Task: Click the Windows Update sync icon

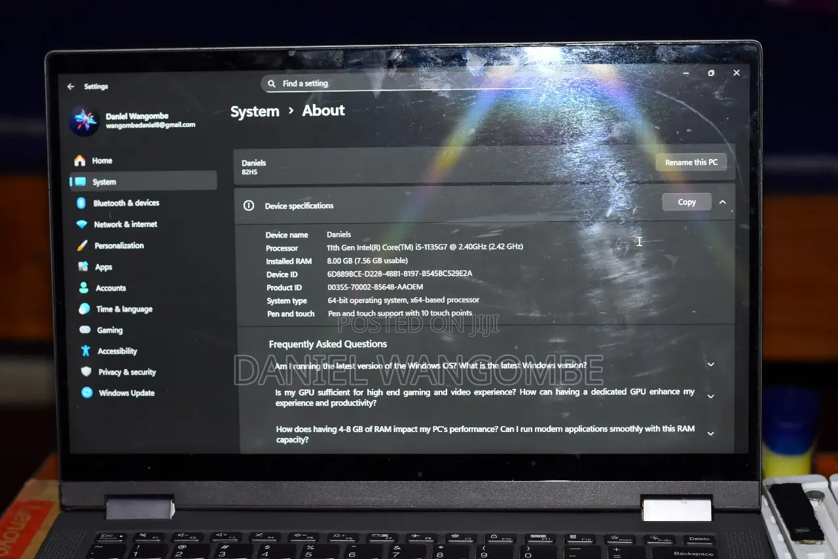Action: point(87,393)
